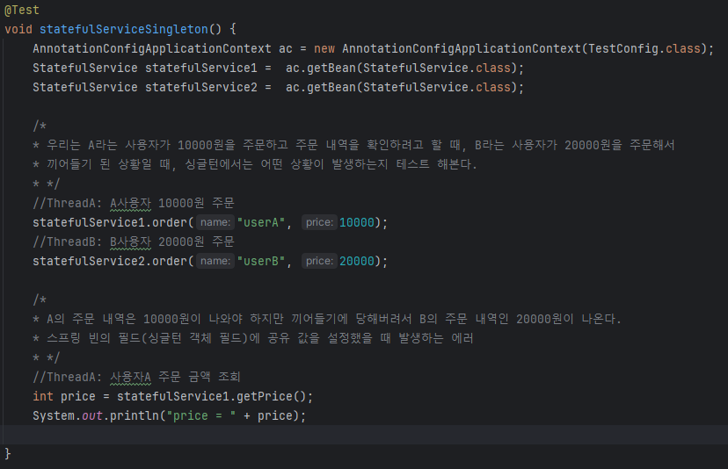Click the println method name
Image resolution: width=728 pixels, height=469 pixels.
(135, 416)
